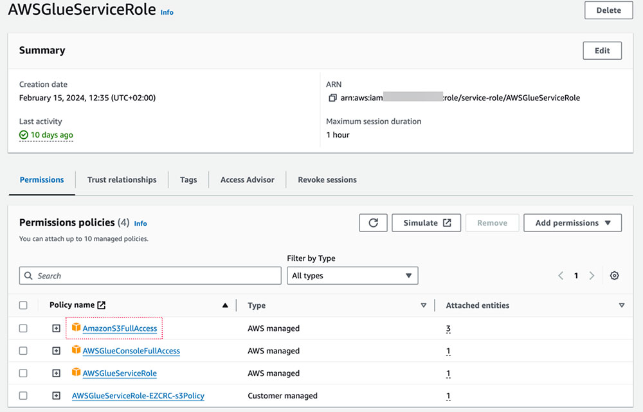Select all policies checkbox in header
The width and height of the screenshot is (643, 412).
point(23,305)
